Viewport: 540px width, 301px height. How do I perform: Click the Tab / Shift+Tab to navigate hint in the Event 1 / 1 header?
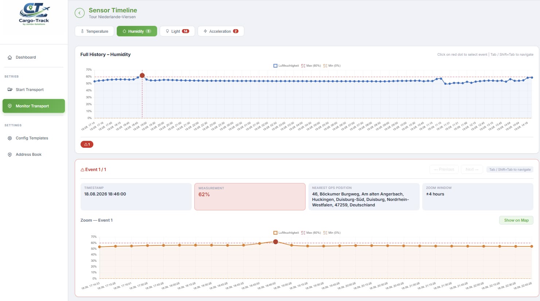pos(510,170)
